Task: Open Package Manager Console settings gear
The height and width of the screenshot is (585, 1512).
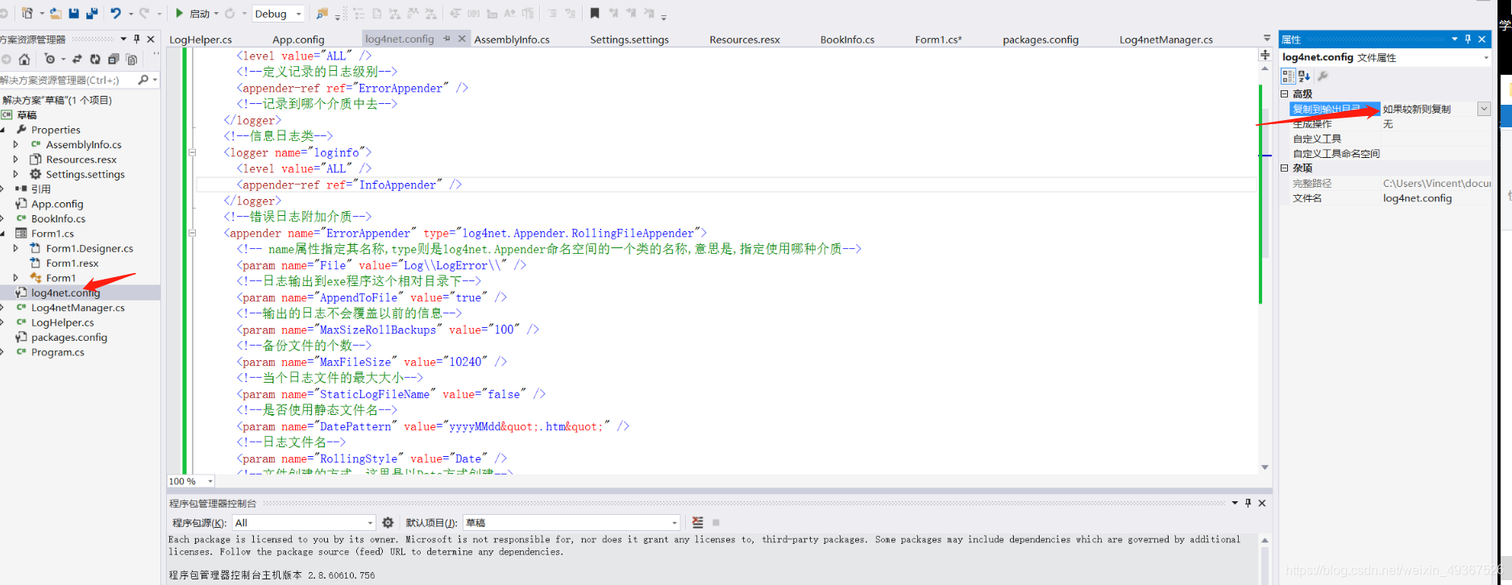Action: (x=388, y=522)
